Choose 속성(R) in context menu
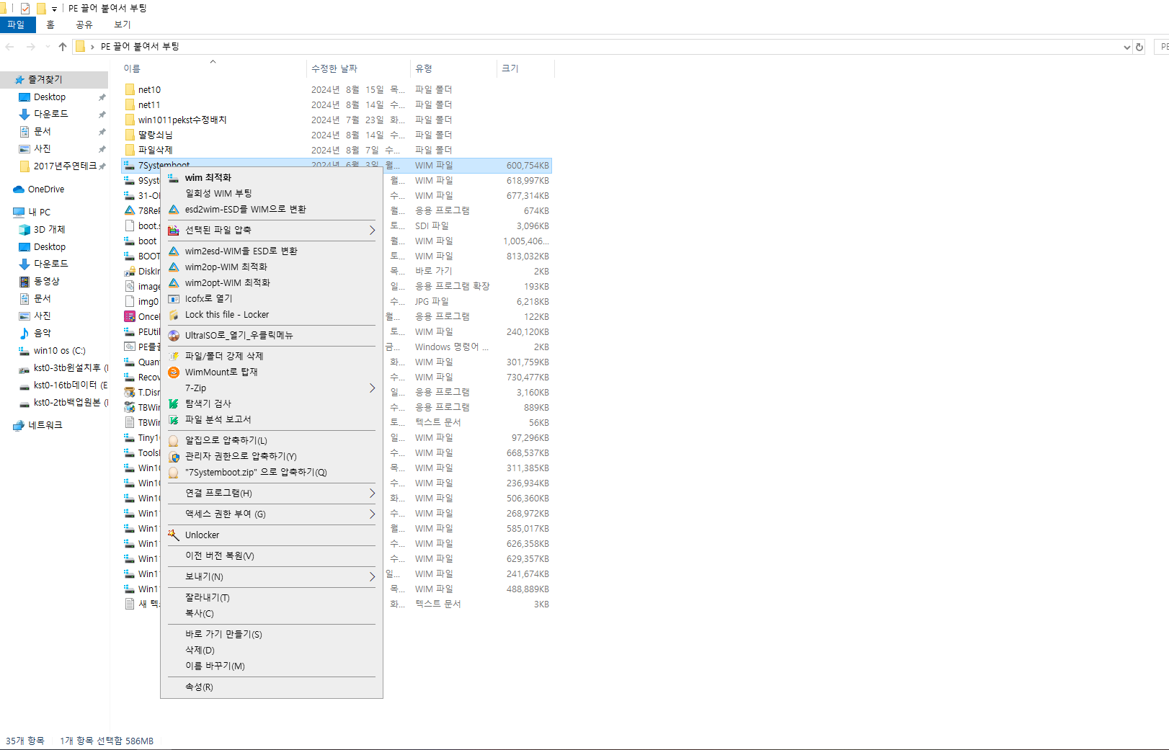The height and width of the screenshot is (750, 1169). click(x=199, y=687)
